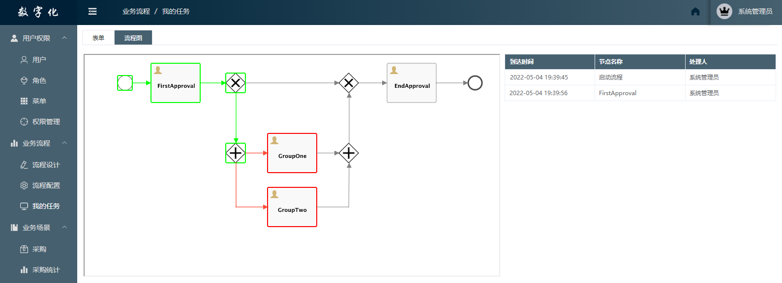The image size is (782, 283).
Task: Select the green exclusive gateway after FirstApproval
Action: [236, 83]
